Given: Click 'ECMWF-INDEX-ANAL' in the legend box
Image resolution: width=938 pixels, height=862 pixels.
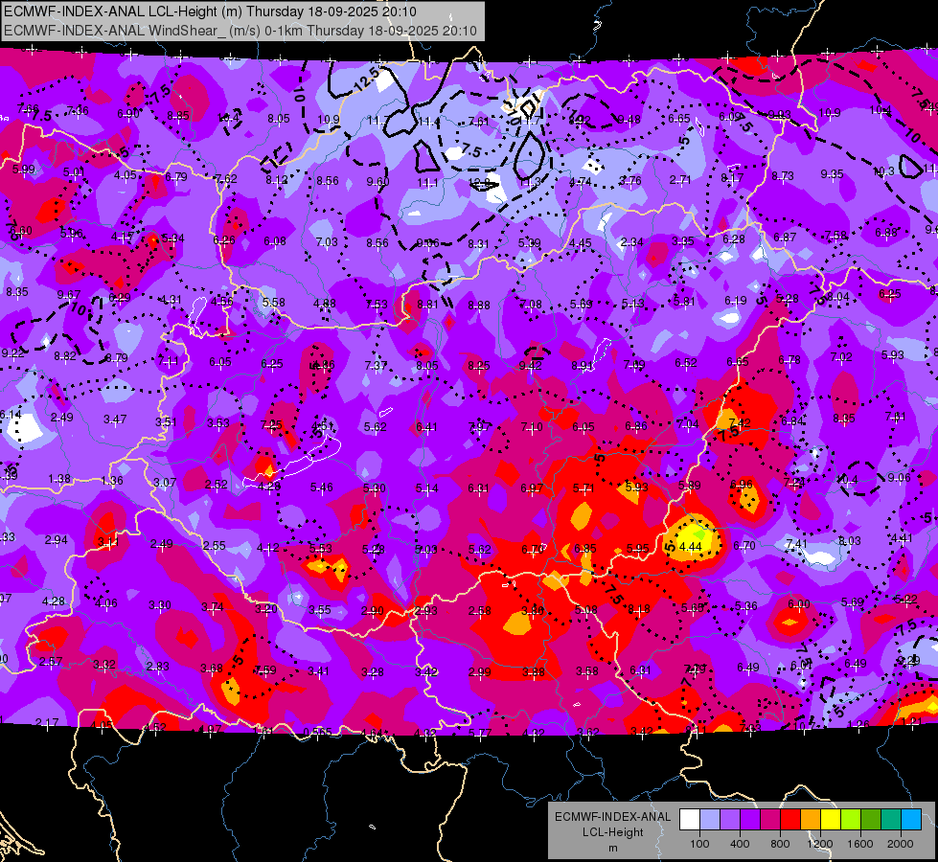Looking at the screenshot, I should [x=612, y=817].
